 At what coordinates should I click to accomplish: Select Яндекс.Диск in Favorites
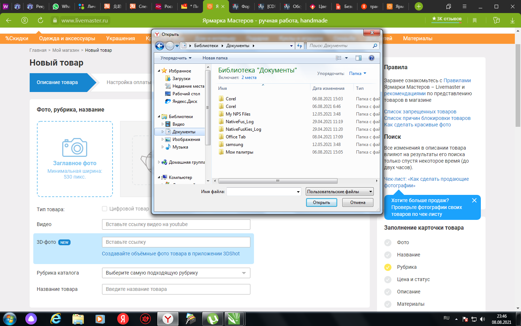tap(185, 101)
